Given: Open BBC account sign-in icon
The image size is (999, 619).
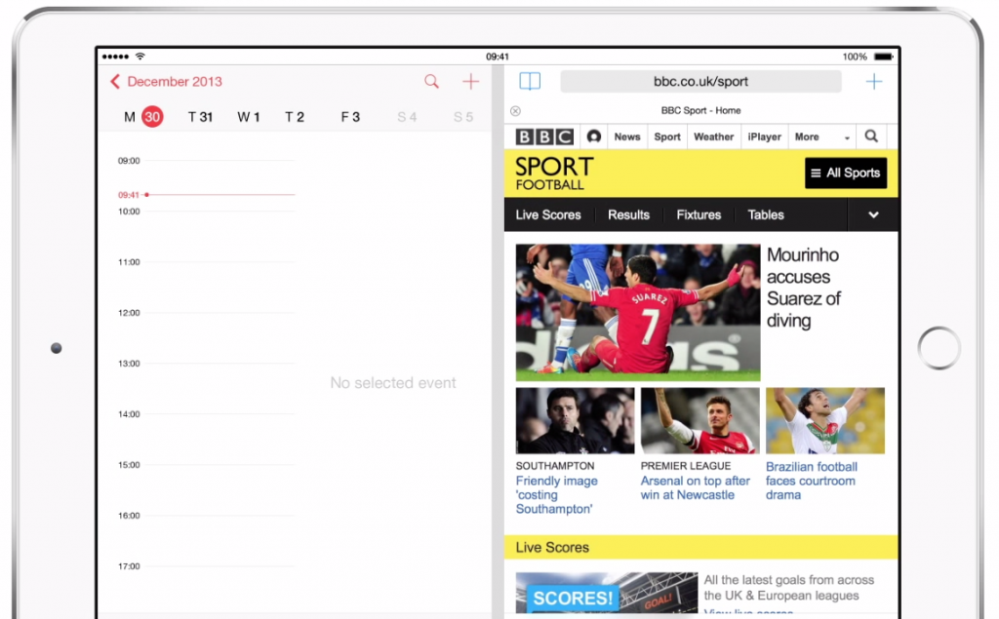Looking at the screenshot, I should [x=594, y=136].
